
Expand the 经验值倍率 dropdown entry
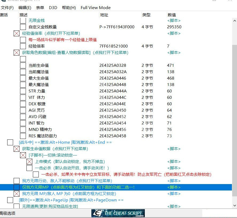pyautogui.click(x=51, y=33)
